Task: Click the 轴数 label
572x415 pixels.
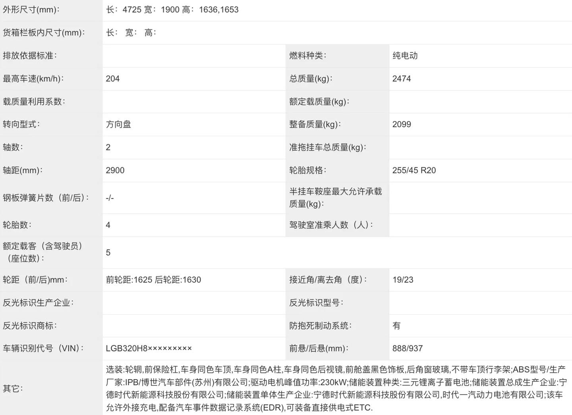Action: click(13, 147)
